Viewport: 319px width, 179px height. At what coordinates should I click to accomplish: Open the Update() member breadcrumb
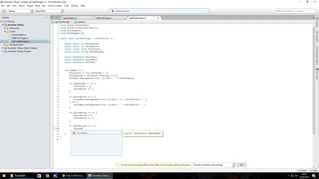coord(80,22)
